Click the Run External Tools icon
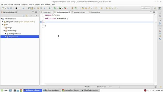Screen dimensions: 163x92 point(65,8)
